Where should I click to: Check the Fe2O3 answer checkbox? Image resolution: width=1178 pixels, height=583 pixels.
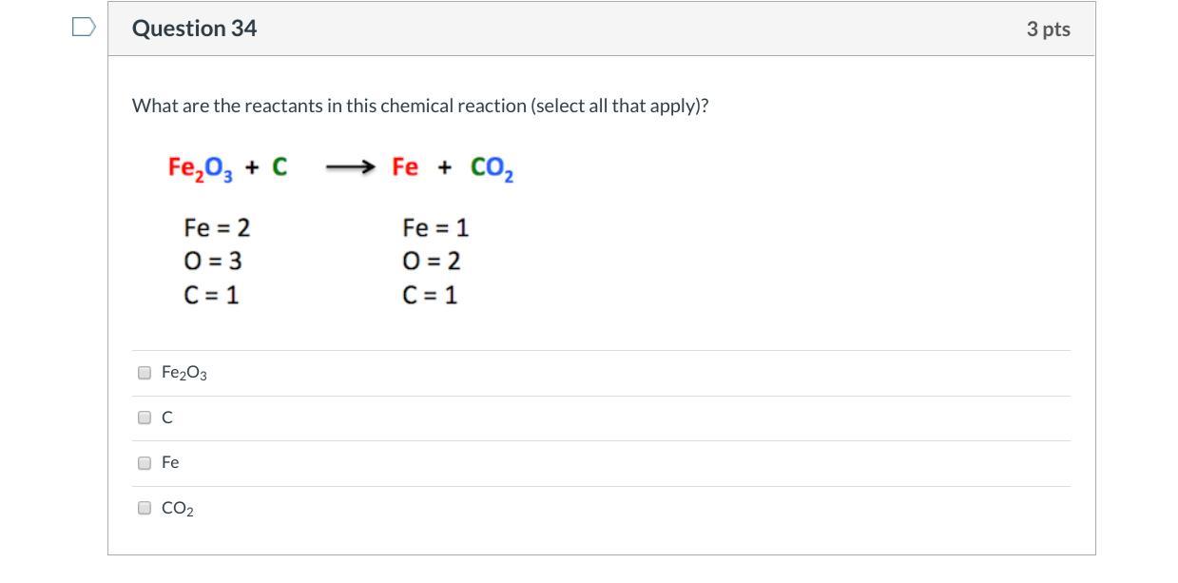145,373
